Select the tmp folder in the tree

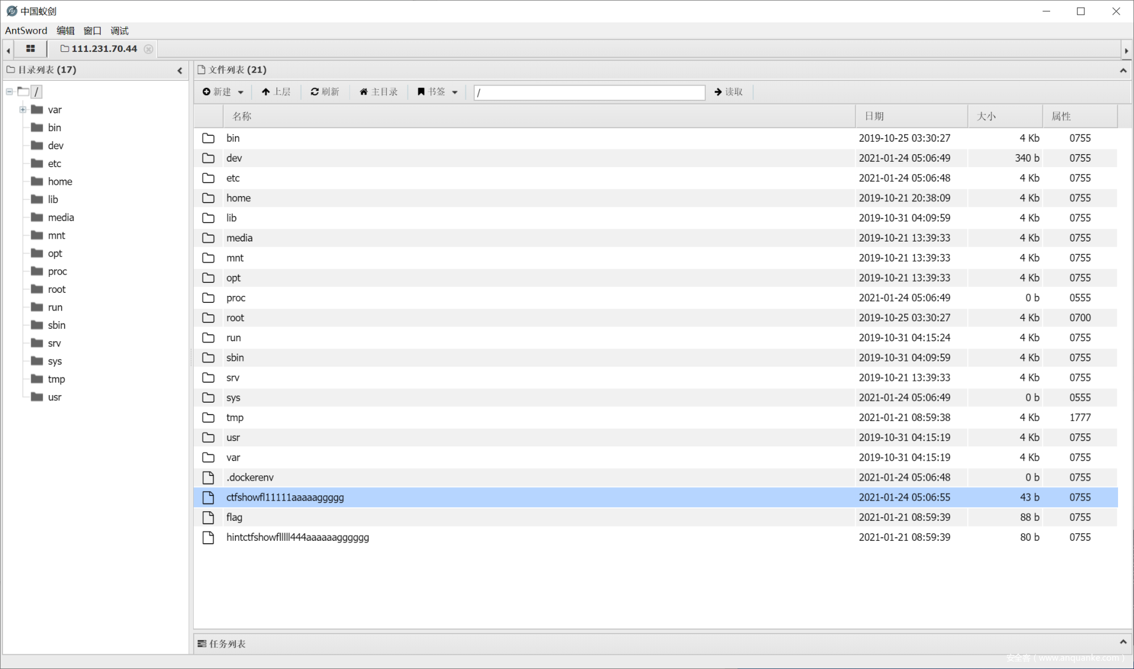pyautogui.click(x=56, y=379)
